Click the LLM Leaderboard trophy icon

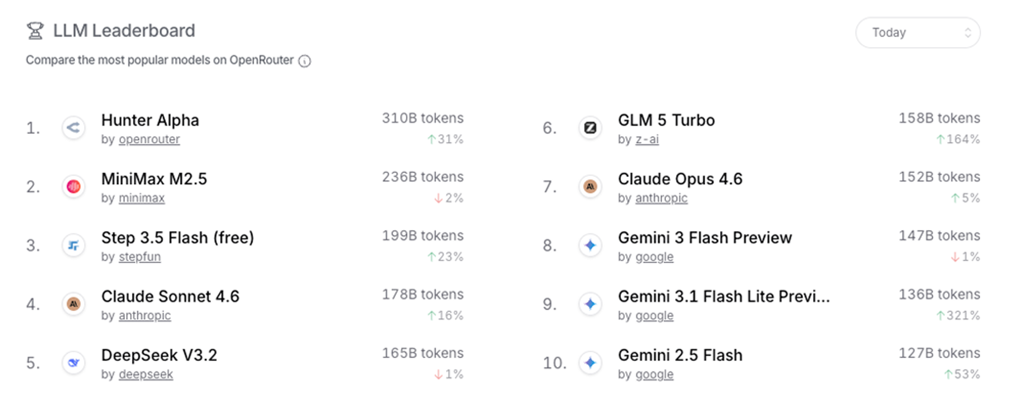tap(35, 31)
